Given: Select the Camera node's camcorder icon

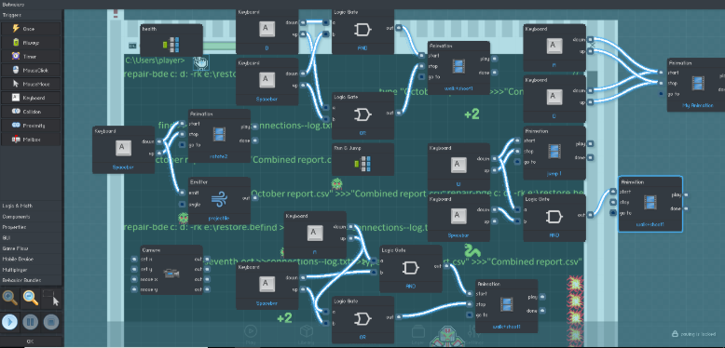Looking at the screenshot, I should pos(171,274).
